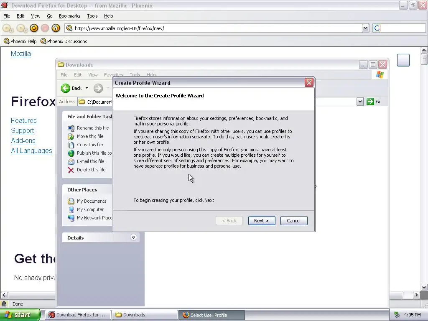Viewport: 428px width, 321px height.
Task: Open the All Languages link
Action: click(31, 150)
